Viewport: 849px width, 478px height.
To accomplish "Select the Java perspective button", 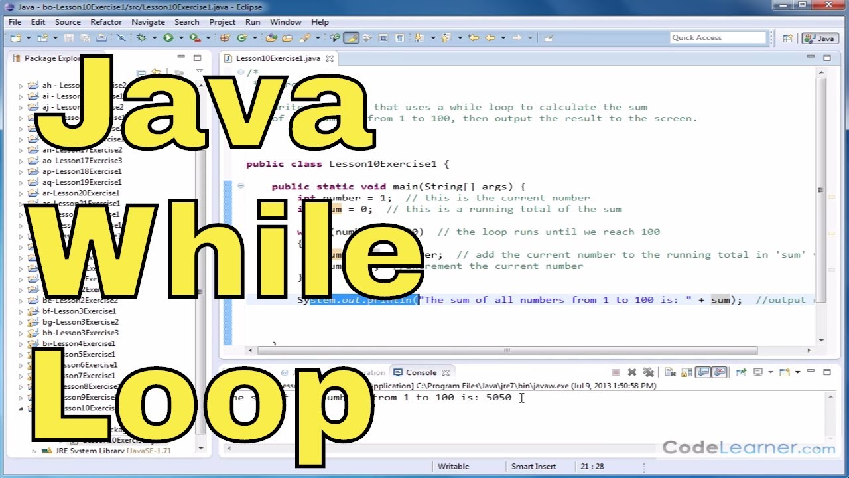I will pos(819,39).
